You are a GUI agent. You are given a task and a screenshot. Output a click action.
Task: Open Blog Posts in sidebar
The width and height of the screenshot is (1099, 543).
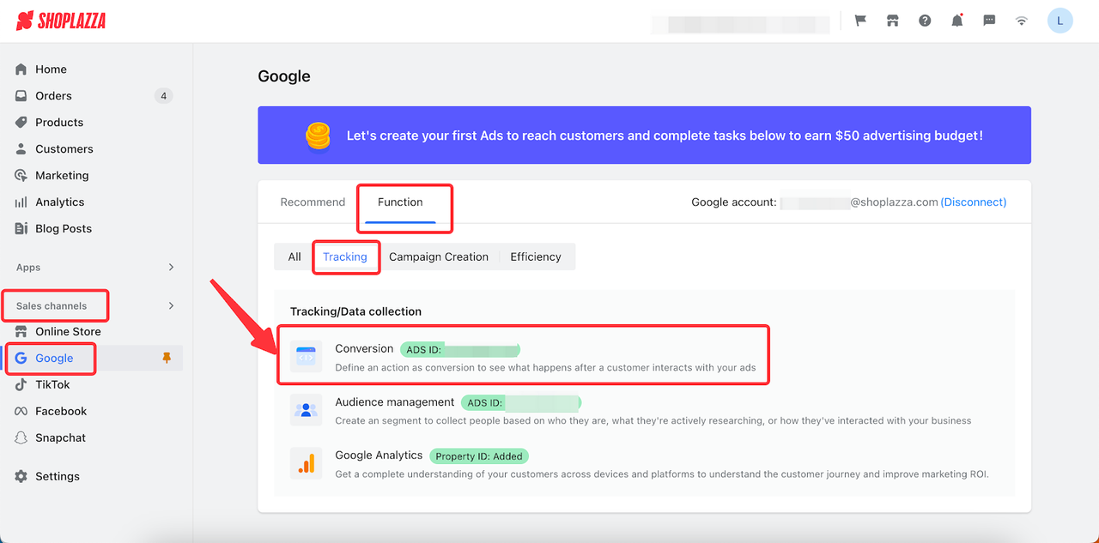tap(64, 229)
